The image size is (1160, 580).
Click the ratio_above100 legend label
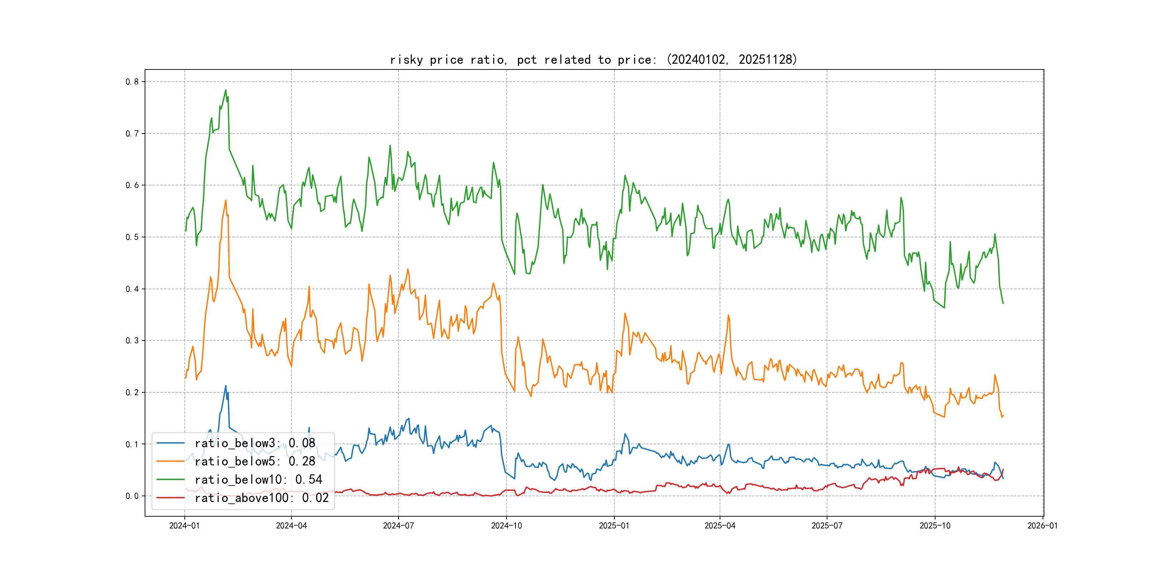click(262, 498)
